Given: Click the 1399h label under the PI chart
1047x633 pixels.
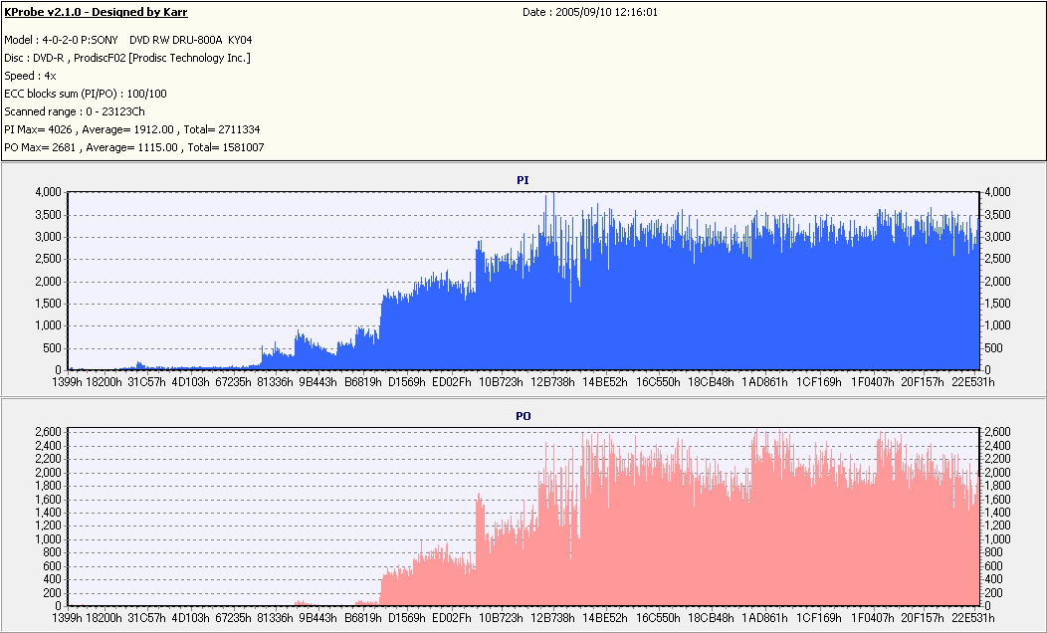Looking at the screenshot, I should coord(67,382).
